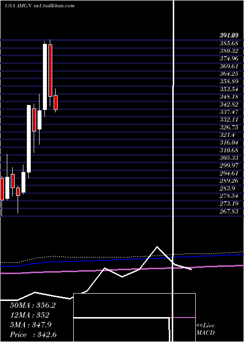244x342 pixels.
Task: Click the 348.18 price axis label
Action: (229, 97)
